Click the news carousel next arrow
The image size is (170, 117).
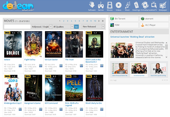point(167,80)
